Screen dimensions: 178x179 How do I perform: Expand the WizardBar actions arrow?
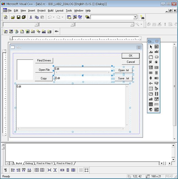(x=141, y=24)
